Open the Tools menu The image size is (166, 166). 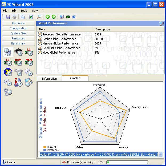click(24, 11)
